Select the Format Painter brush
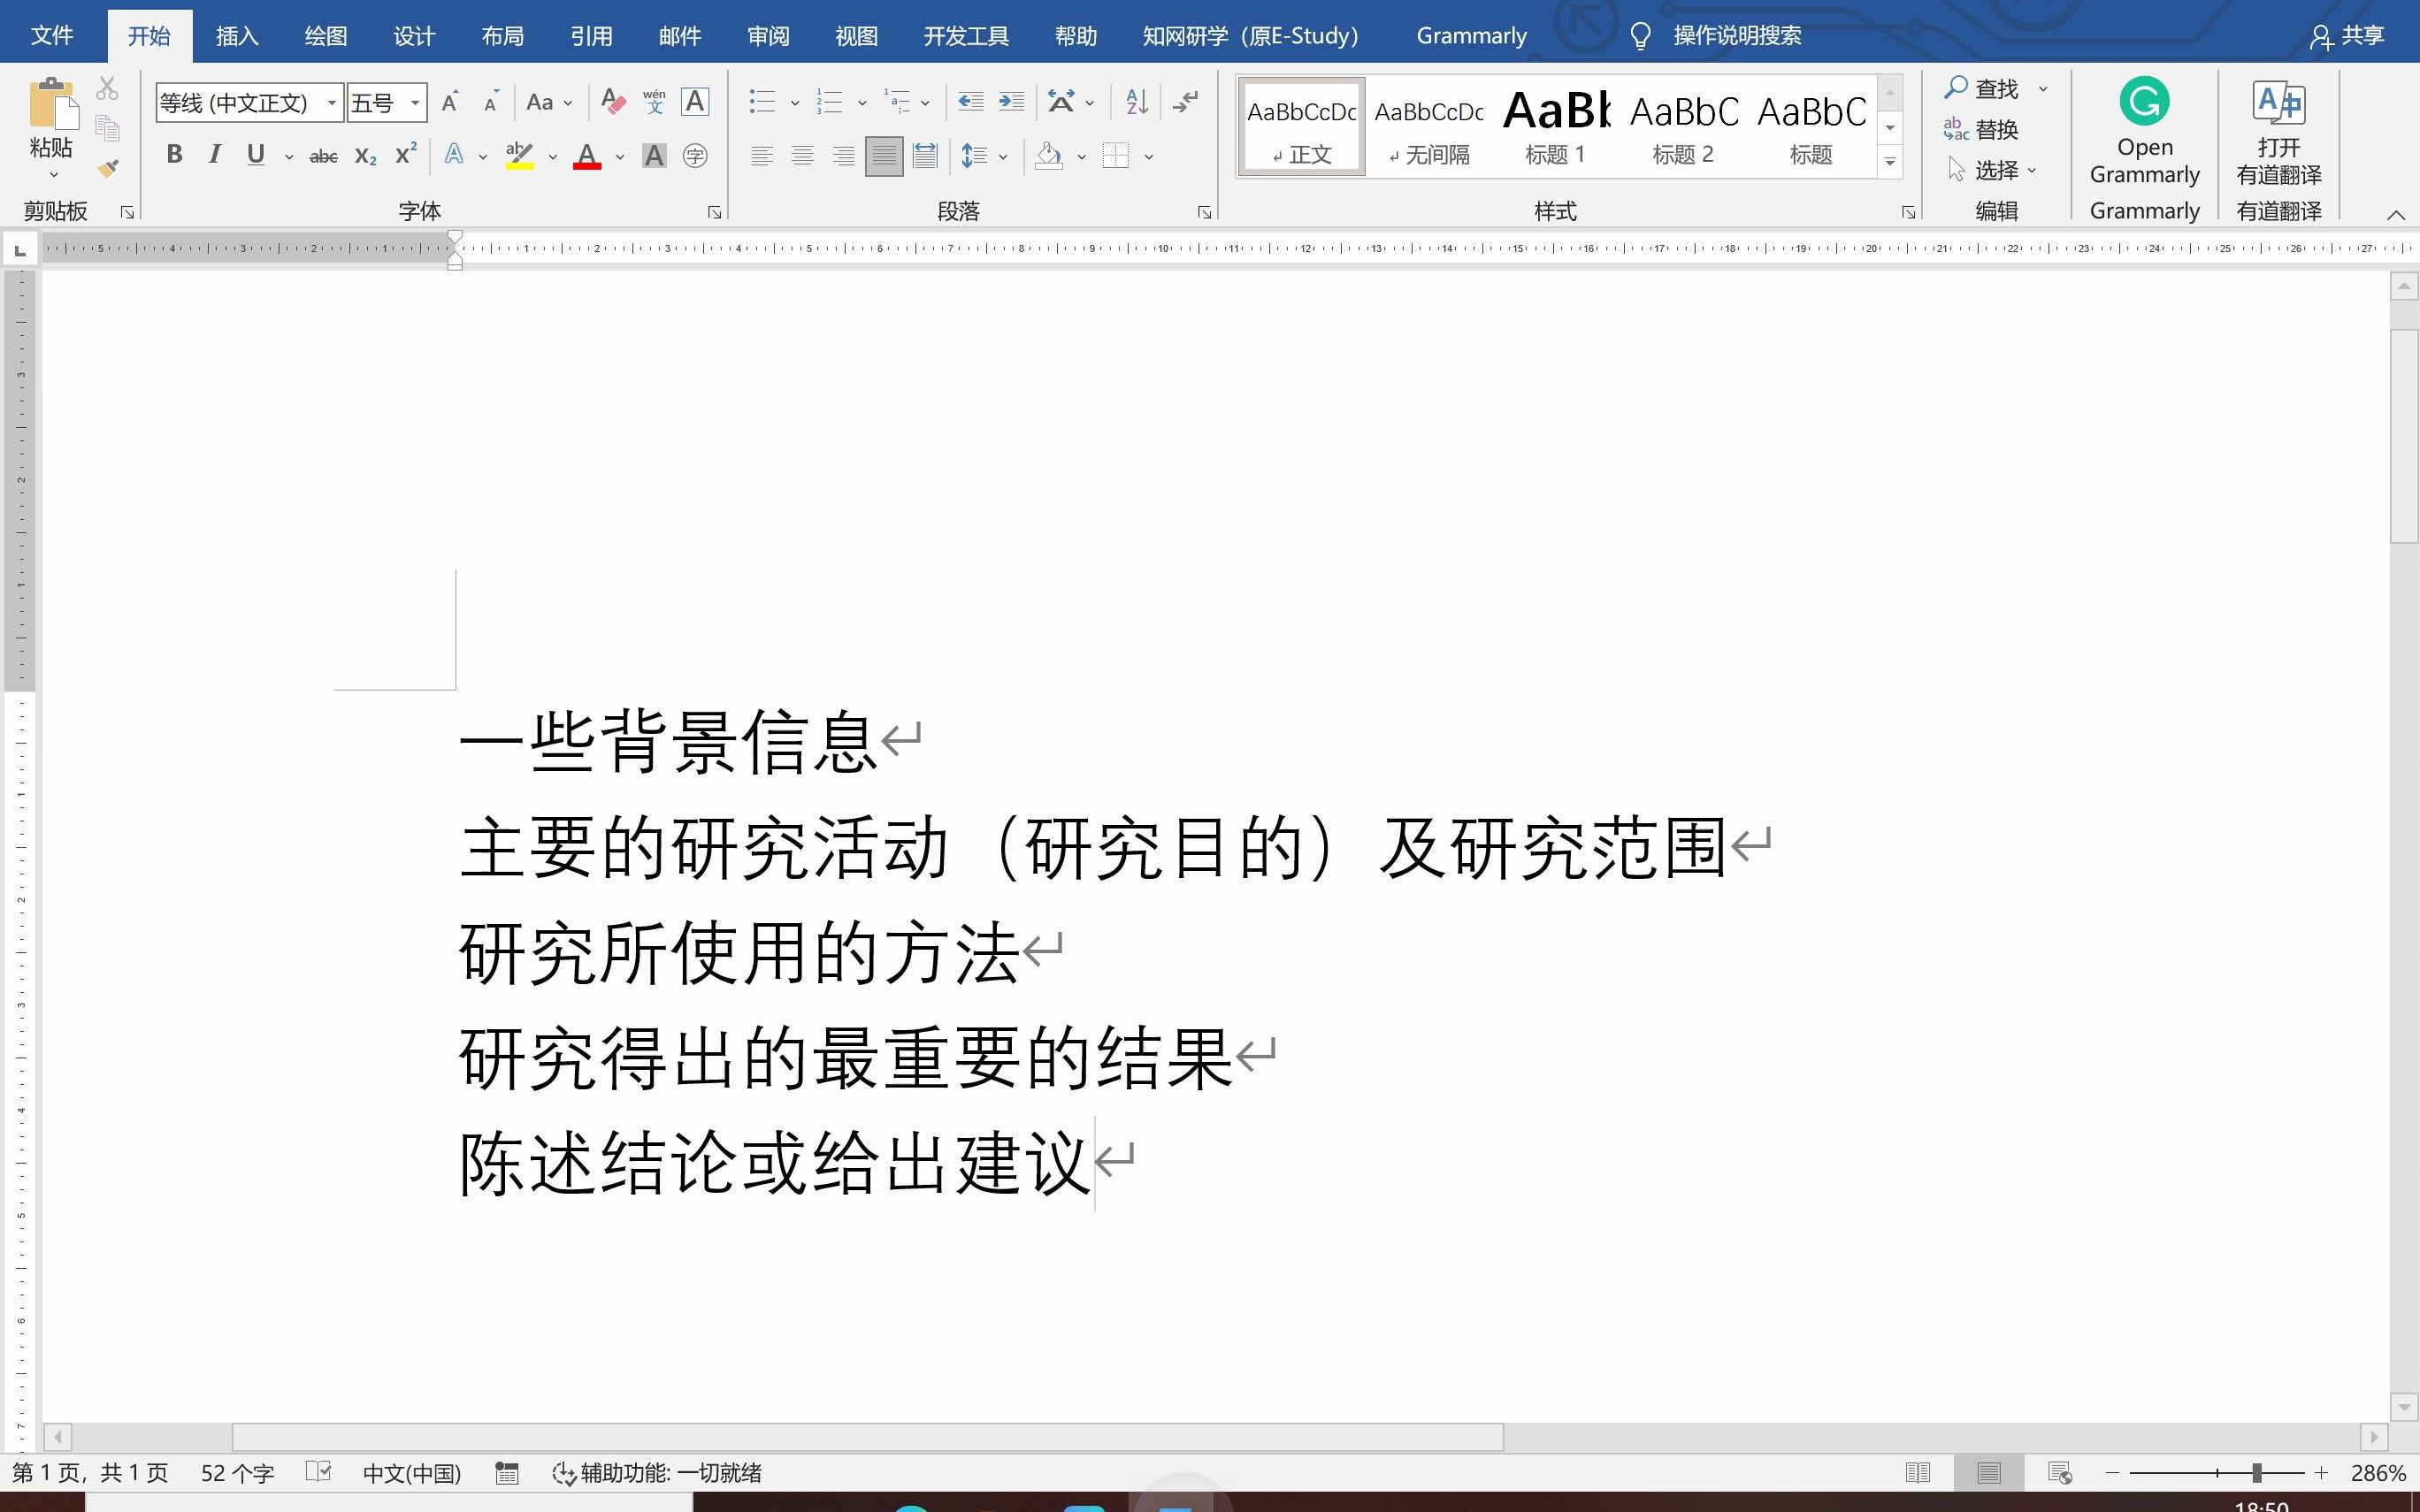This screenshot has height=1512, width=2420. coord(107,168)
